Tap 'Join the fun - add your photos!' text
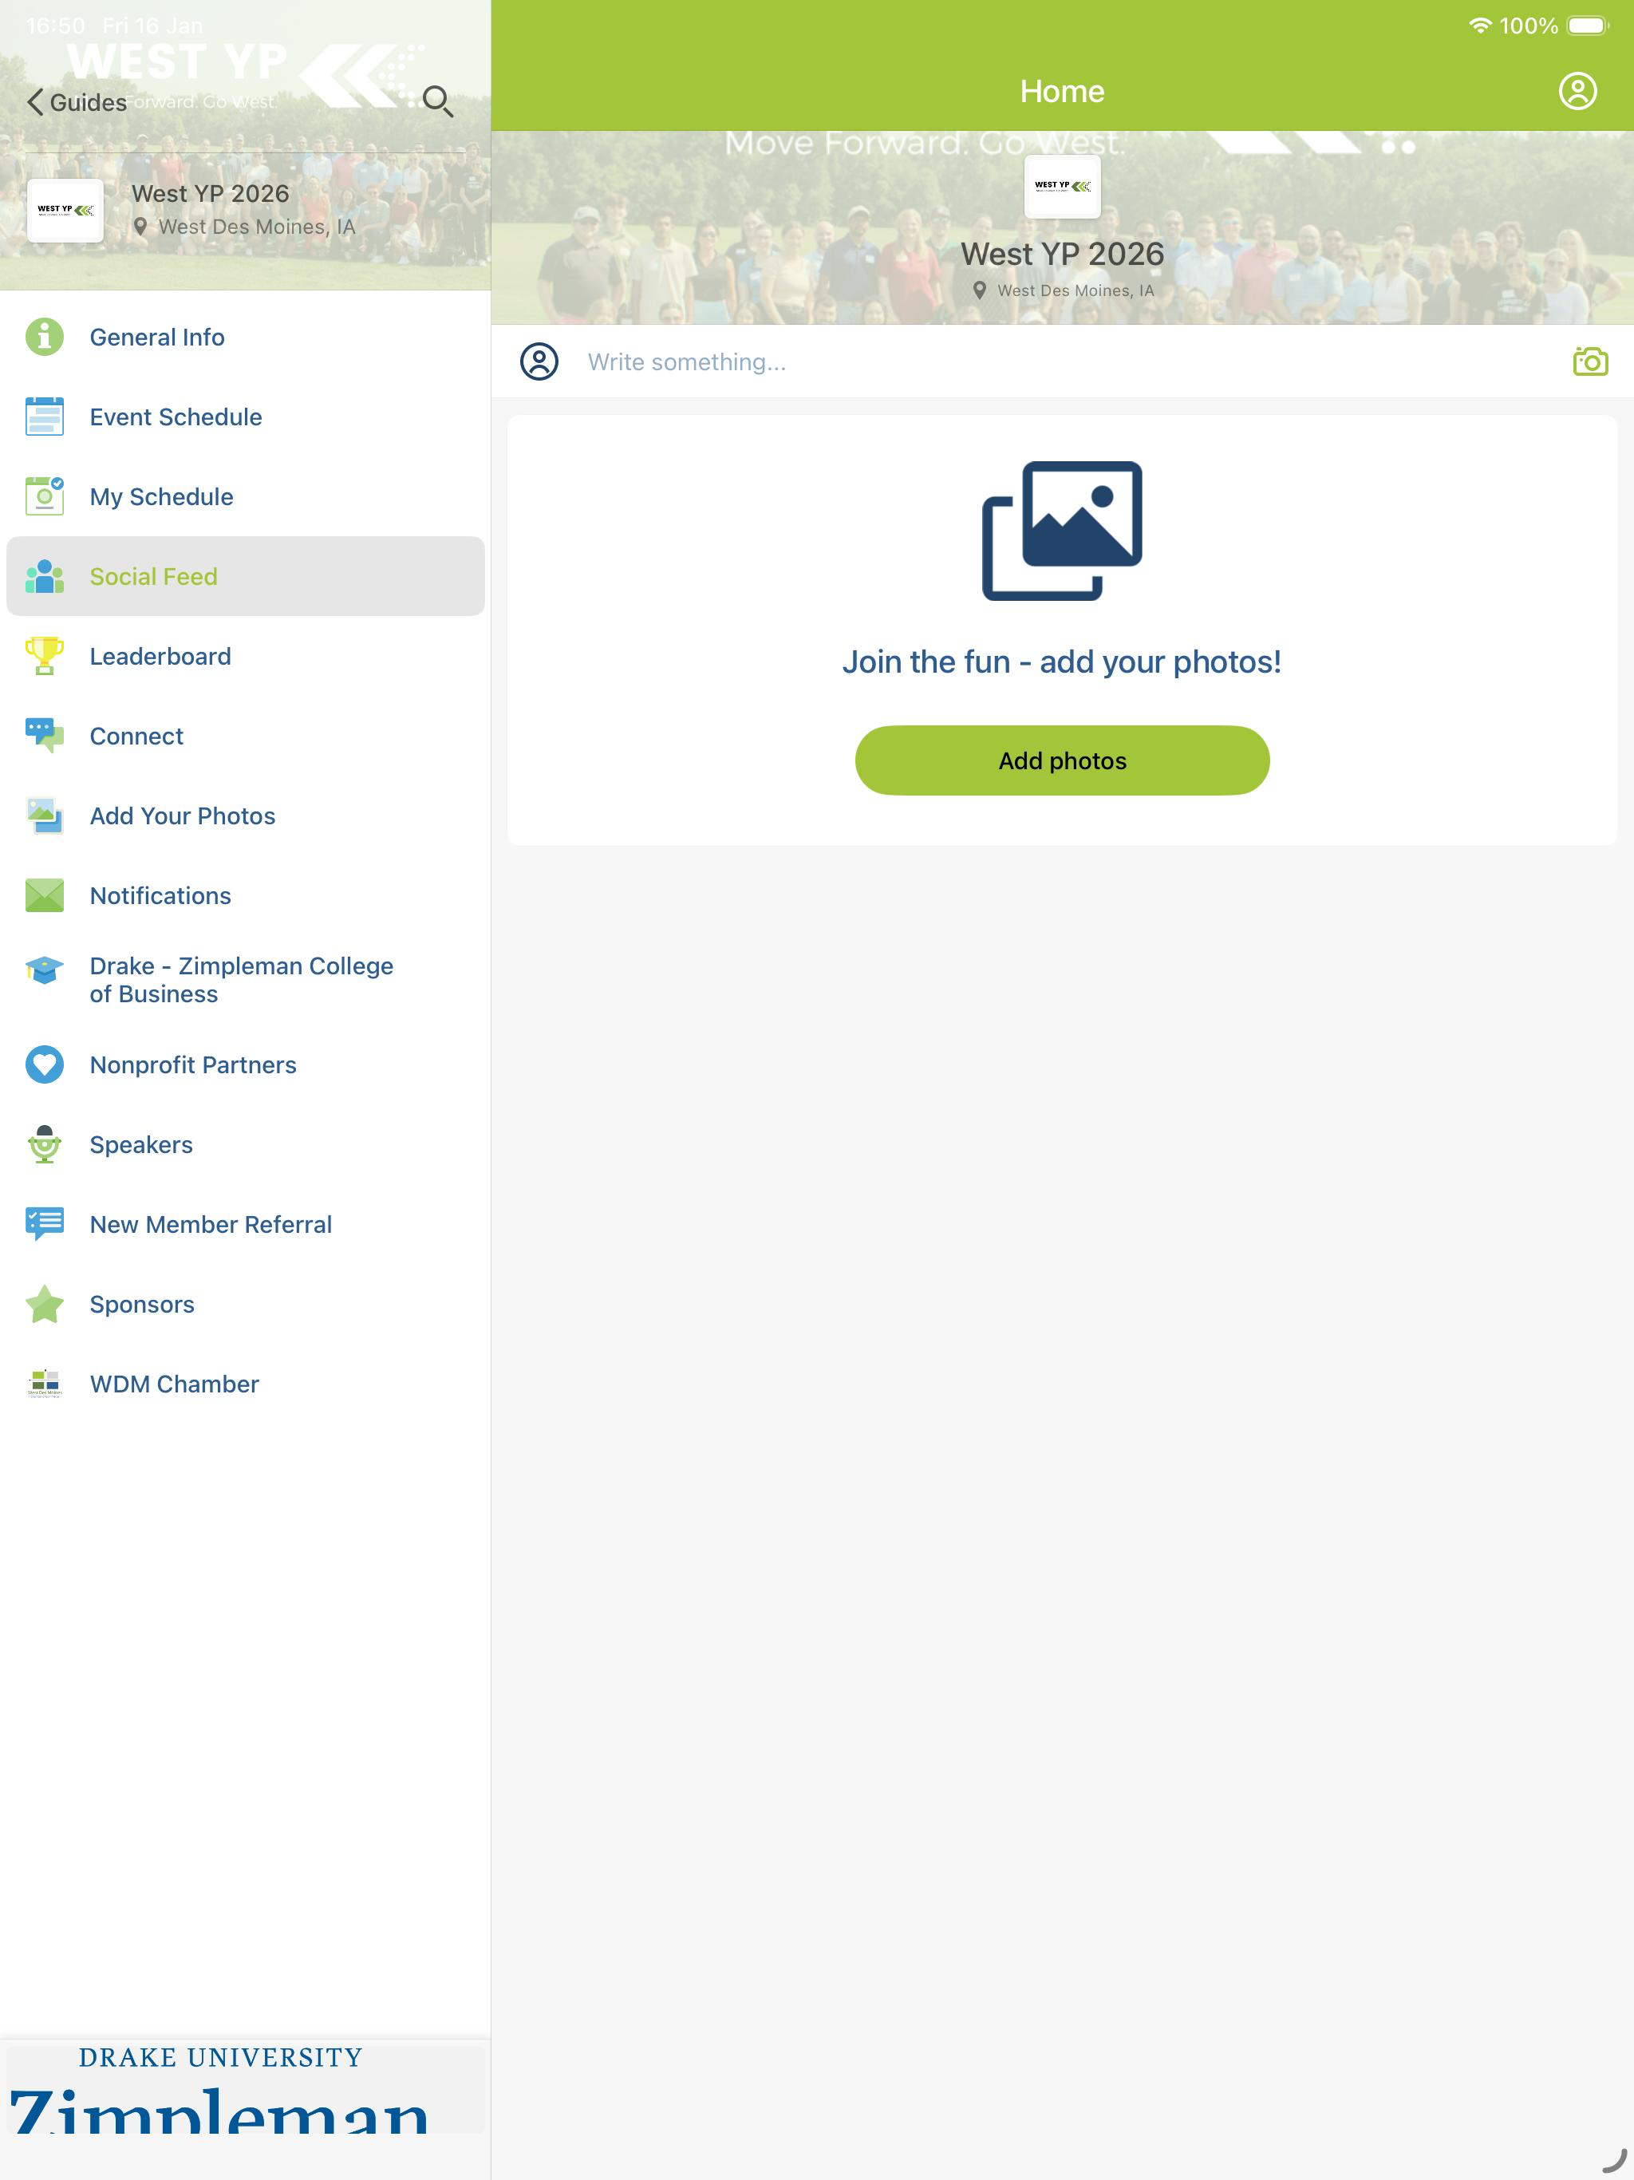The image size is (1634, 2180). pyautogui.click(x=1061, y=662)
